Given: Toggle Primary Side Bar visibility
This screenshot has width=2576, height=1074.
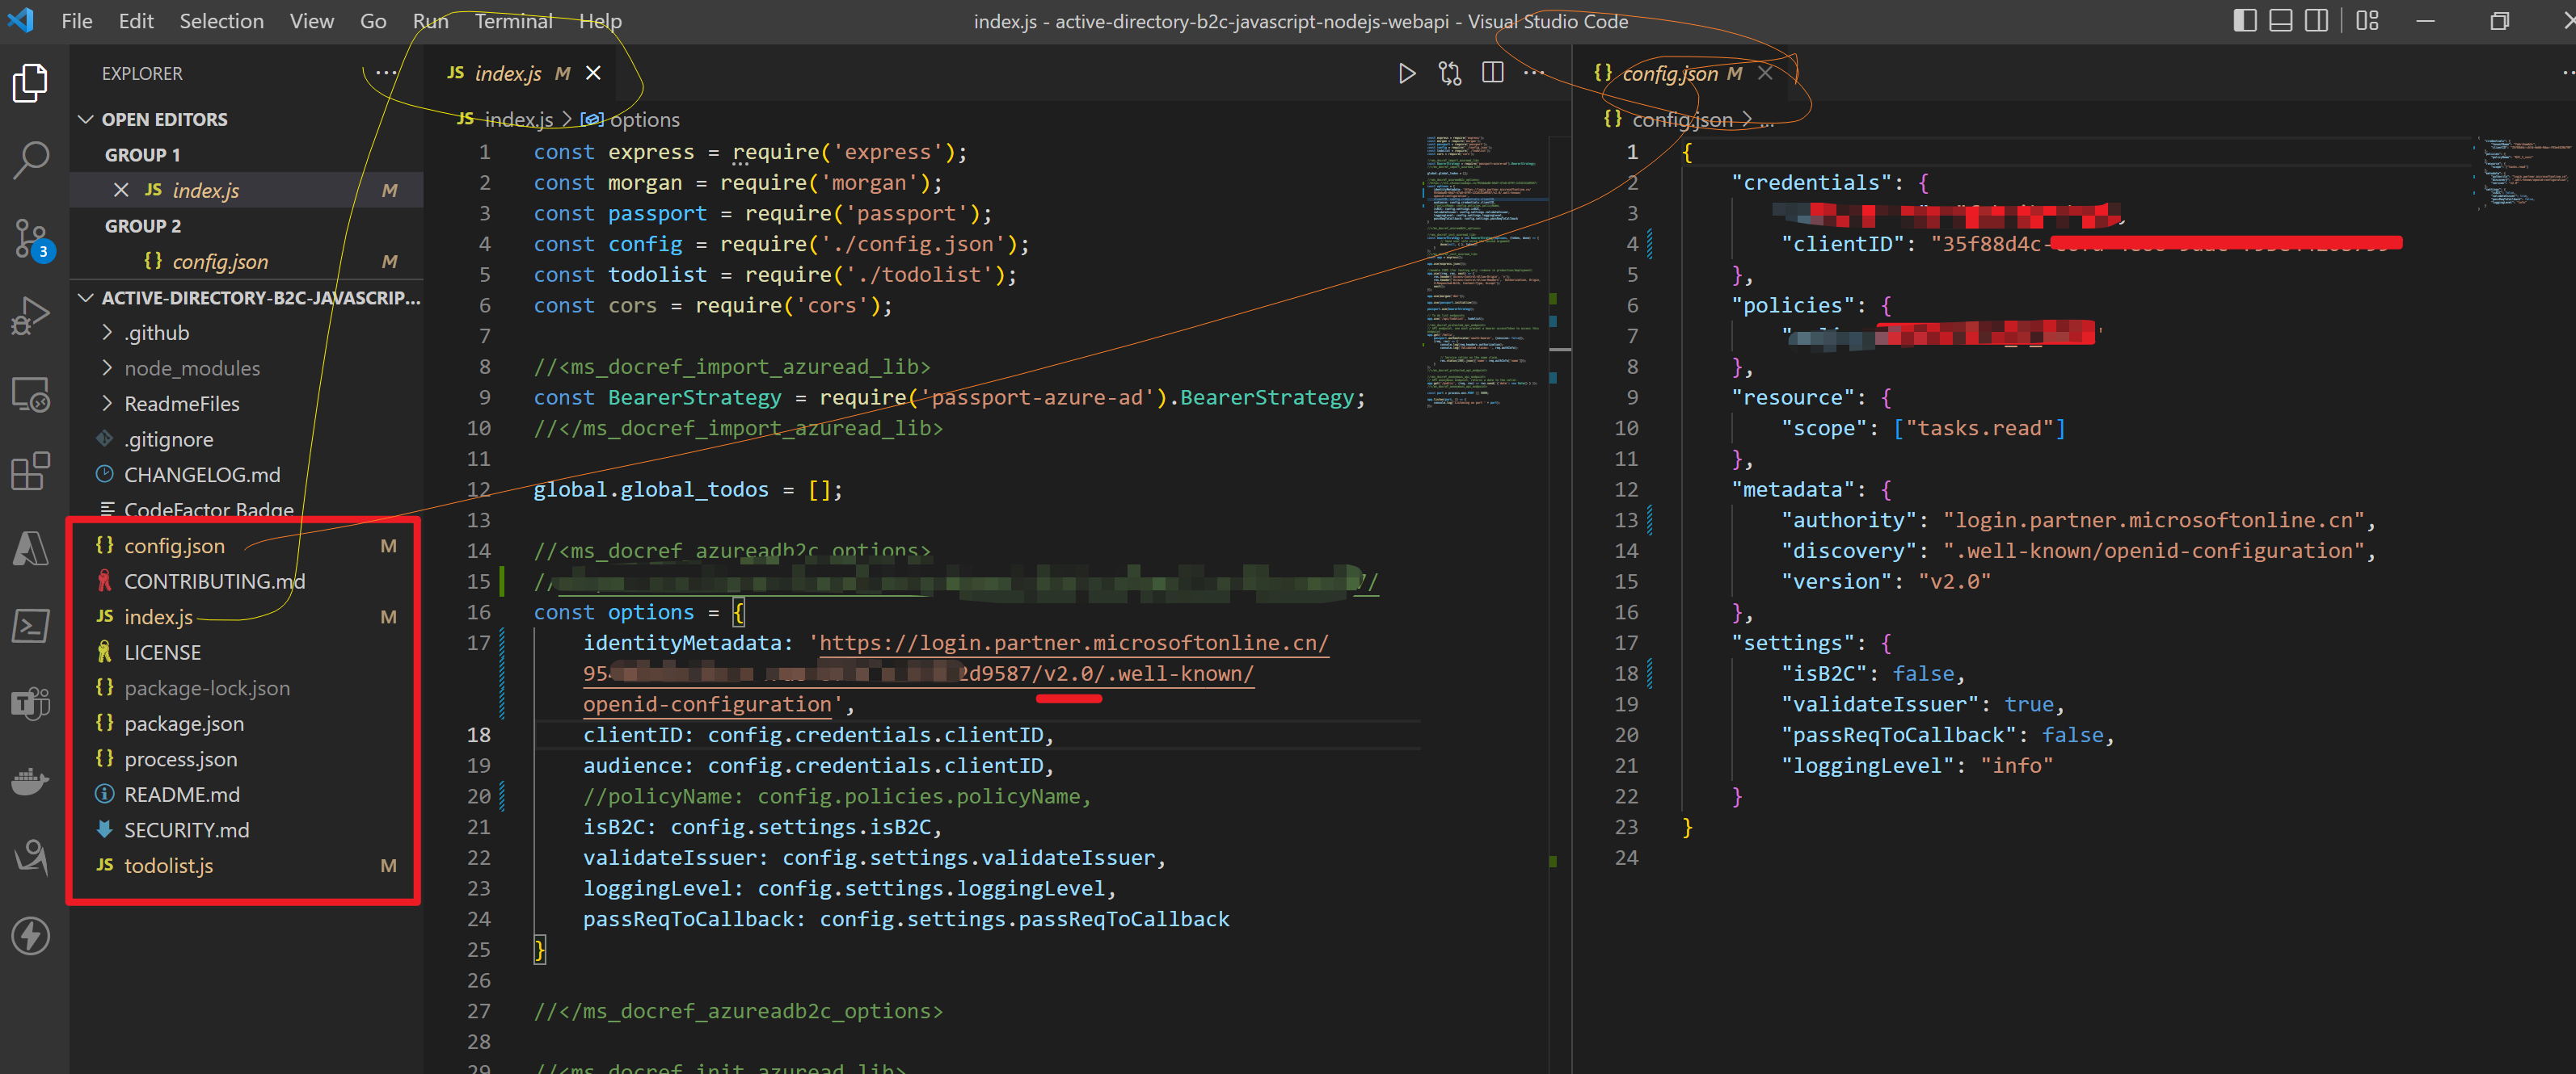Looking at the screenshot, I should click(x=2244, y=21).
